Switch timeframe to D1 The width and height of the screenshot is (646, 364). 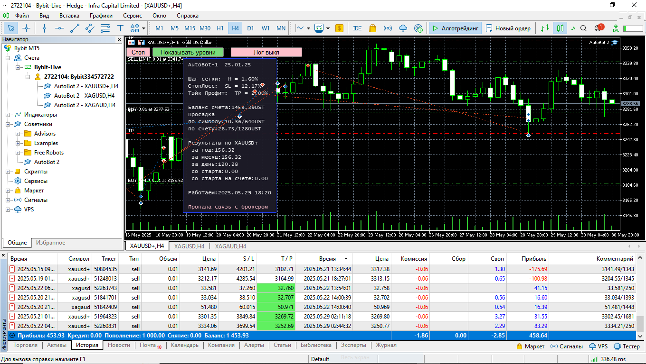pyautogui.click(x=251, y=28)
